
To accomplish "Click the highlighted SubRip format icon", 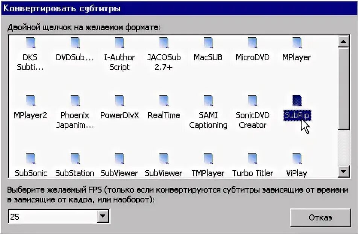I will point(297,100).
